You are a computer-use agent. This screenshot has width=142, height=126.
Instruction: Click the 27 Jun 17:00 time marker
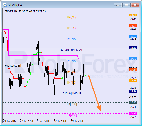pos(27,121)
